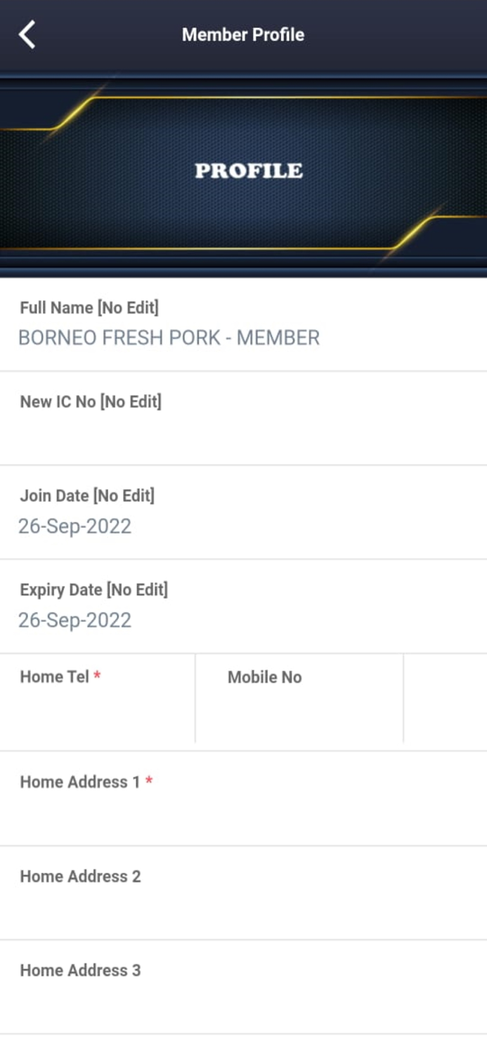Select the BORNEO FRESH PORK - MEMBER value

click(x=169, y=338)
